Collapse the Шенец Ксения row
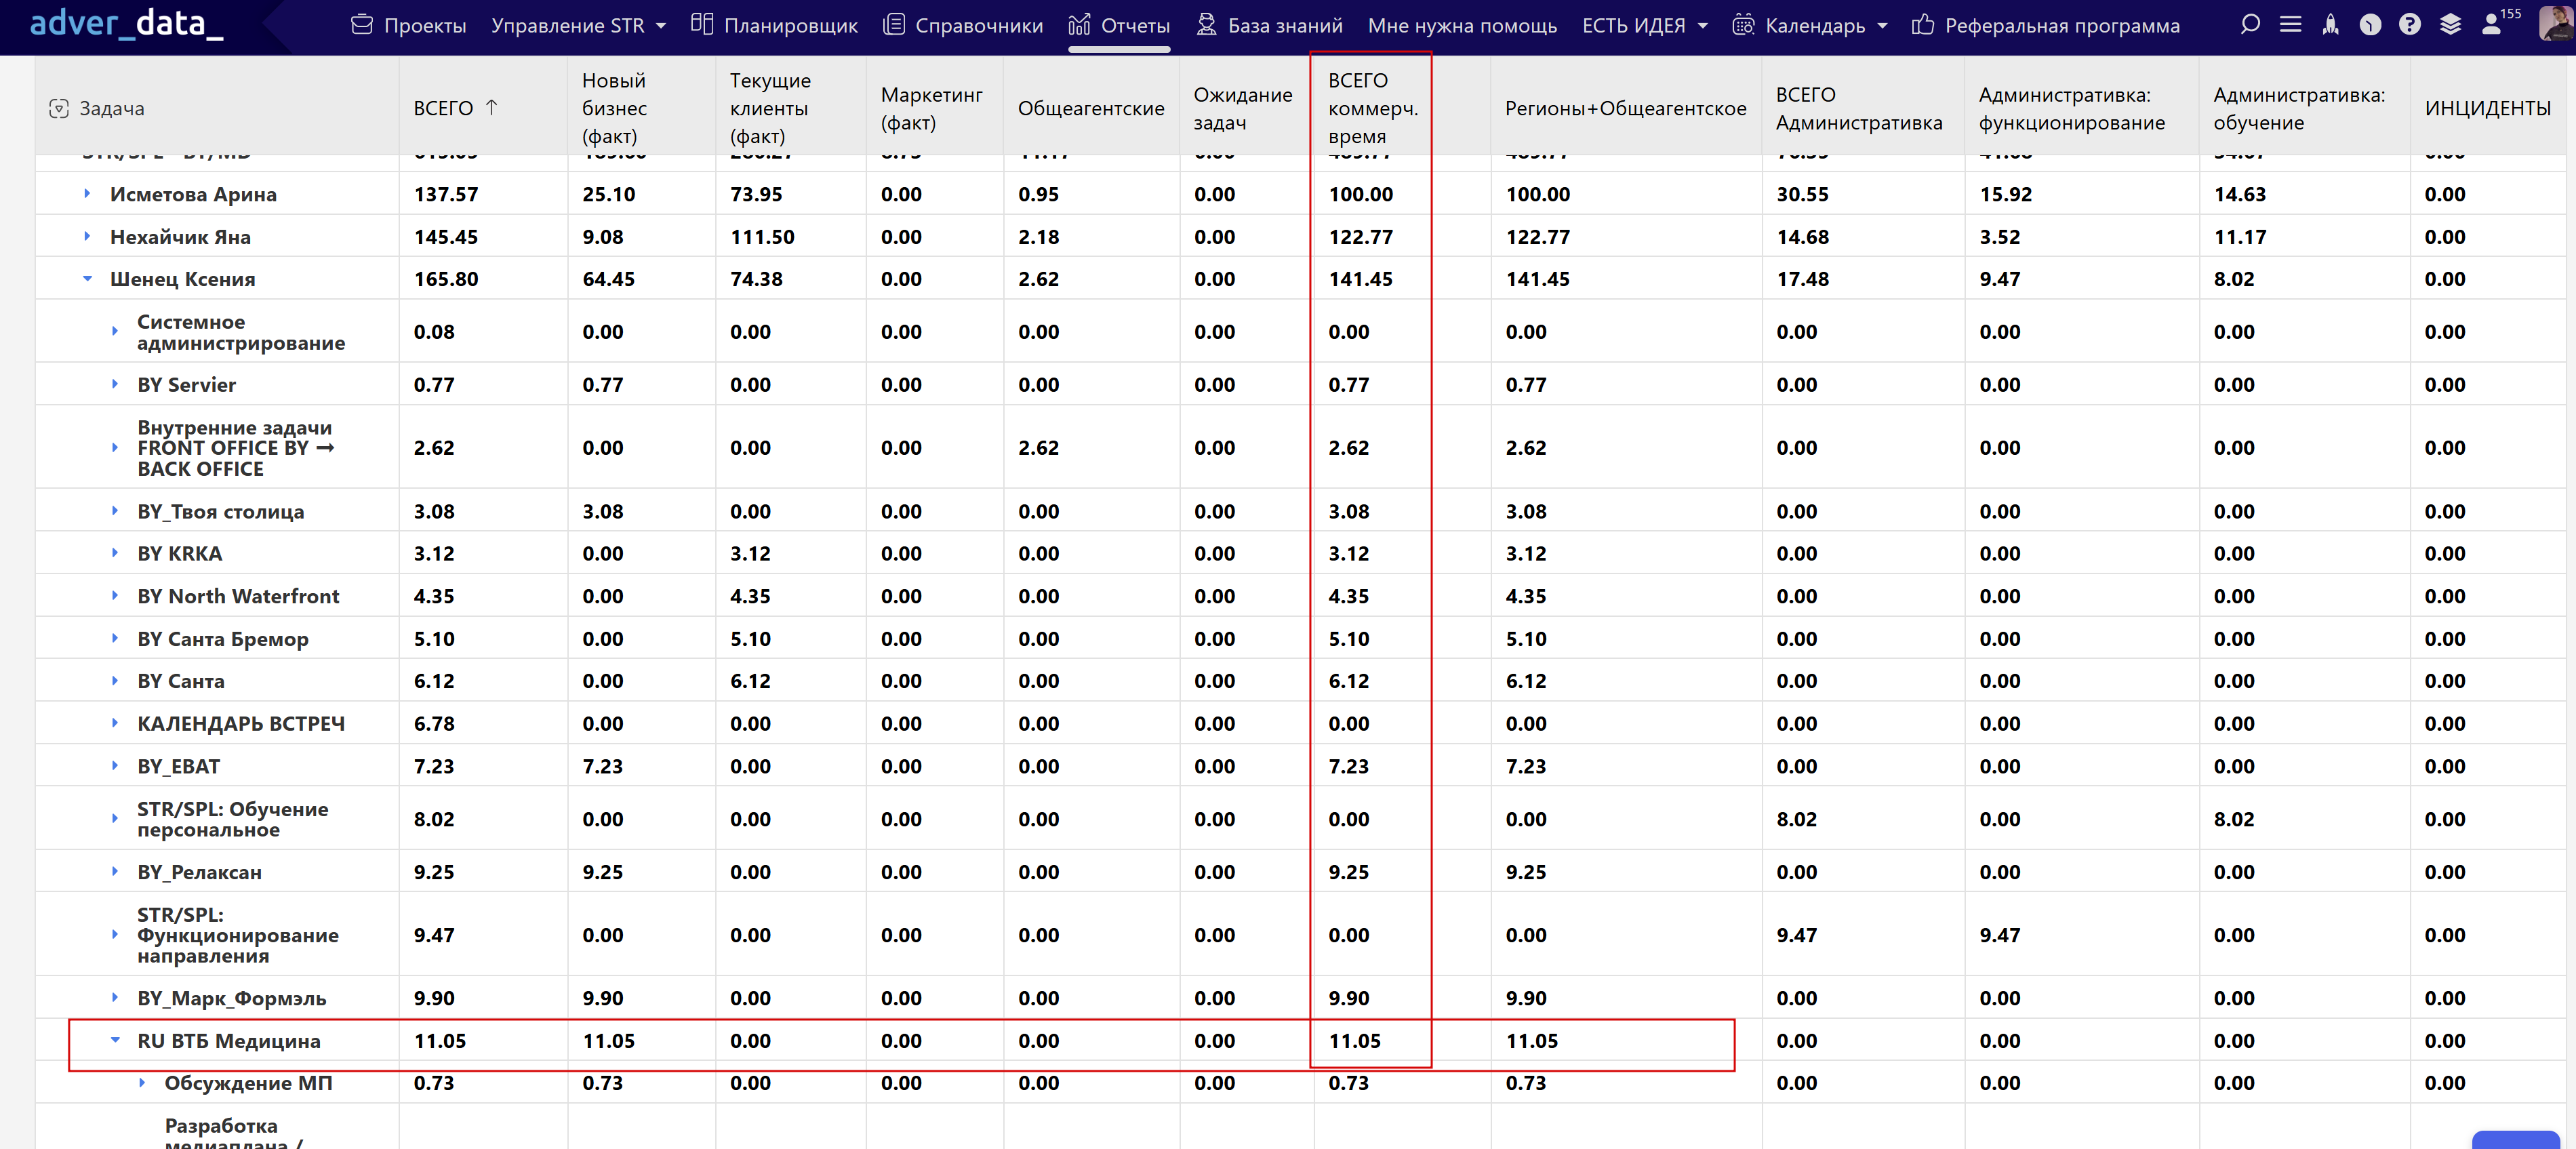This screenshot has height=1149, width=2576. point(88,279)
